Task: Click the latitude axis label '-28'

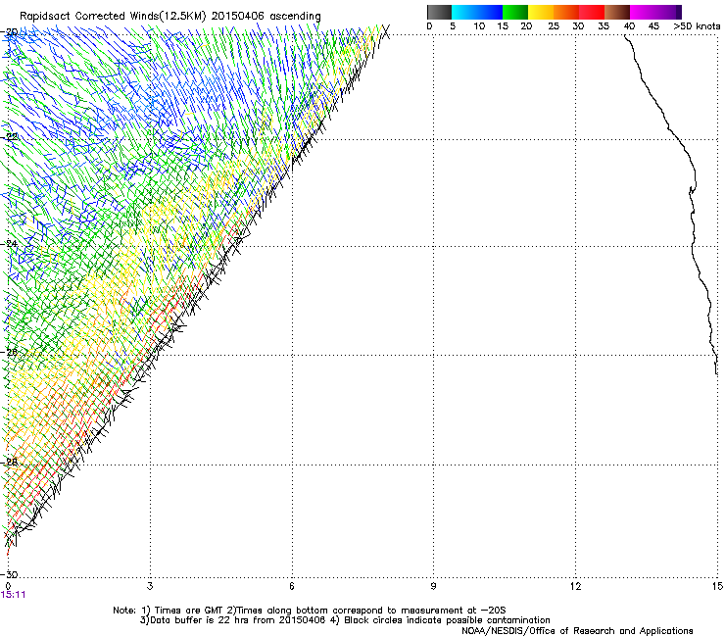Action: click(10, 462)
